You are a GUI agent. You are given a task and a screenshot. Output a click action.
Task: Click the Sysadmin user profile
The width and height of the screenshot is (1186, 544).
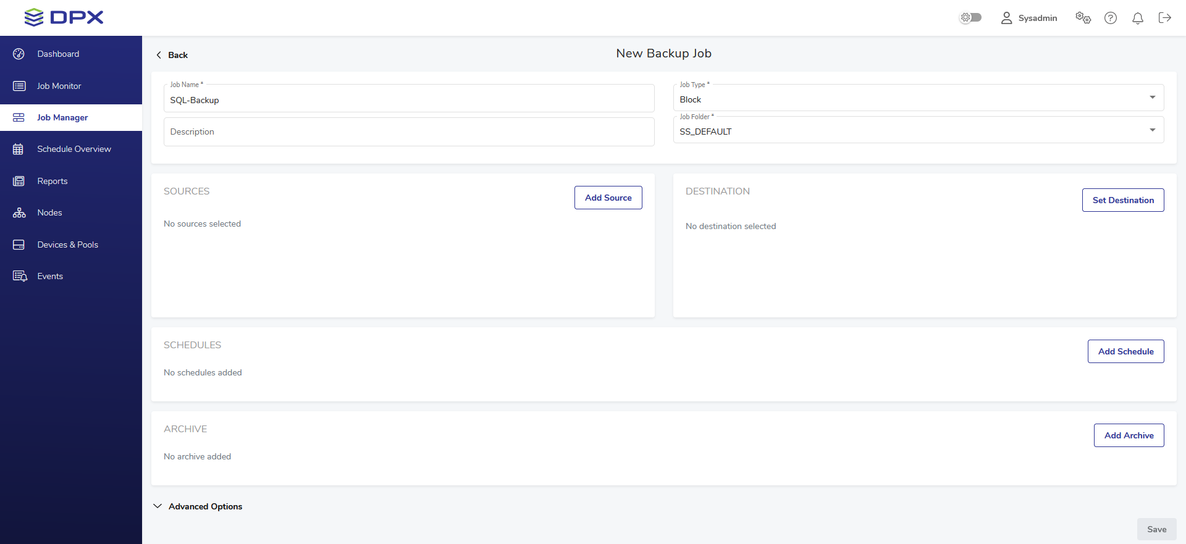tap(1028, 18)
